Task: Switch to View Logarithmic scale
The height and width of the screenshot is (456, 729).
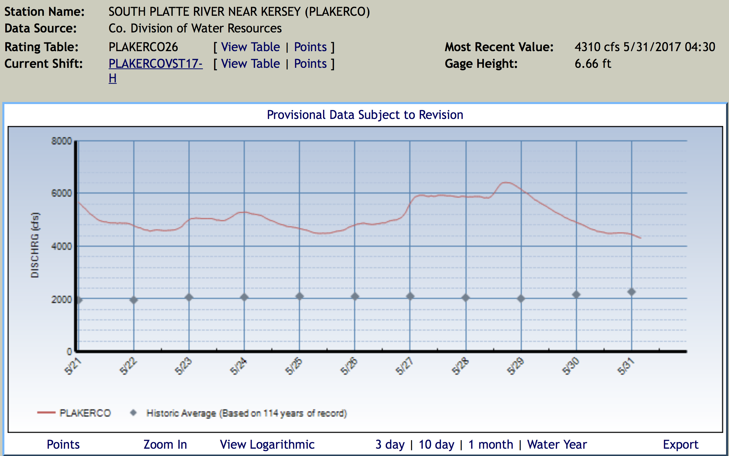Action: pyautogui.click(x=267, y=445)
